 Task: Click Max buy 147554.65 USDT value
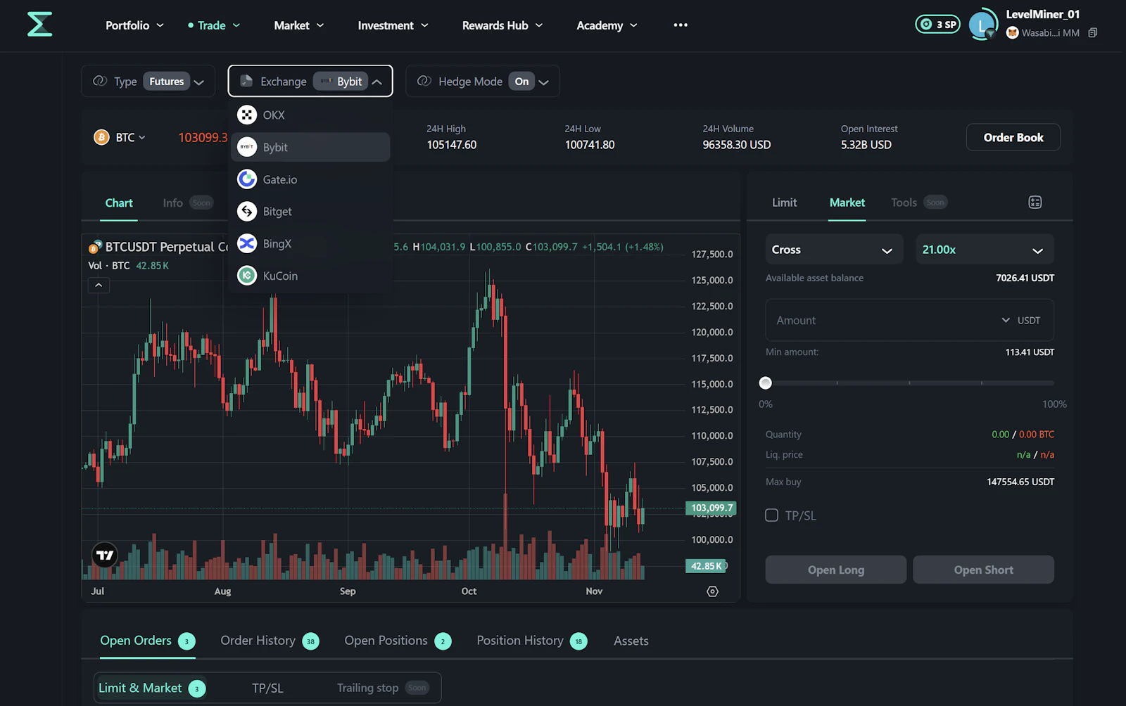tap(1020, 482)
